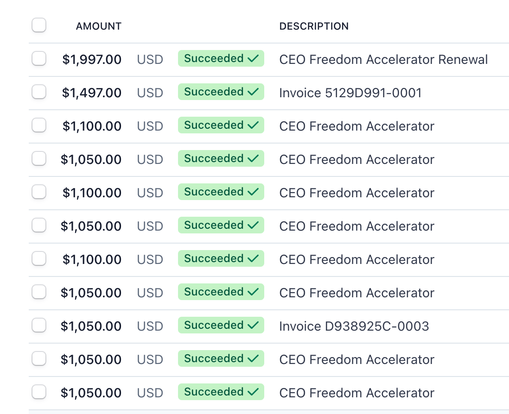Click the AMOUNT column header
The height and width of the screenshot is (414, 509).
pos(99,26)
